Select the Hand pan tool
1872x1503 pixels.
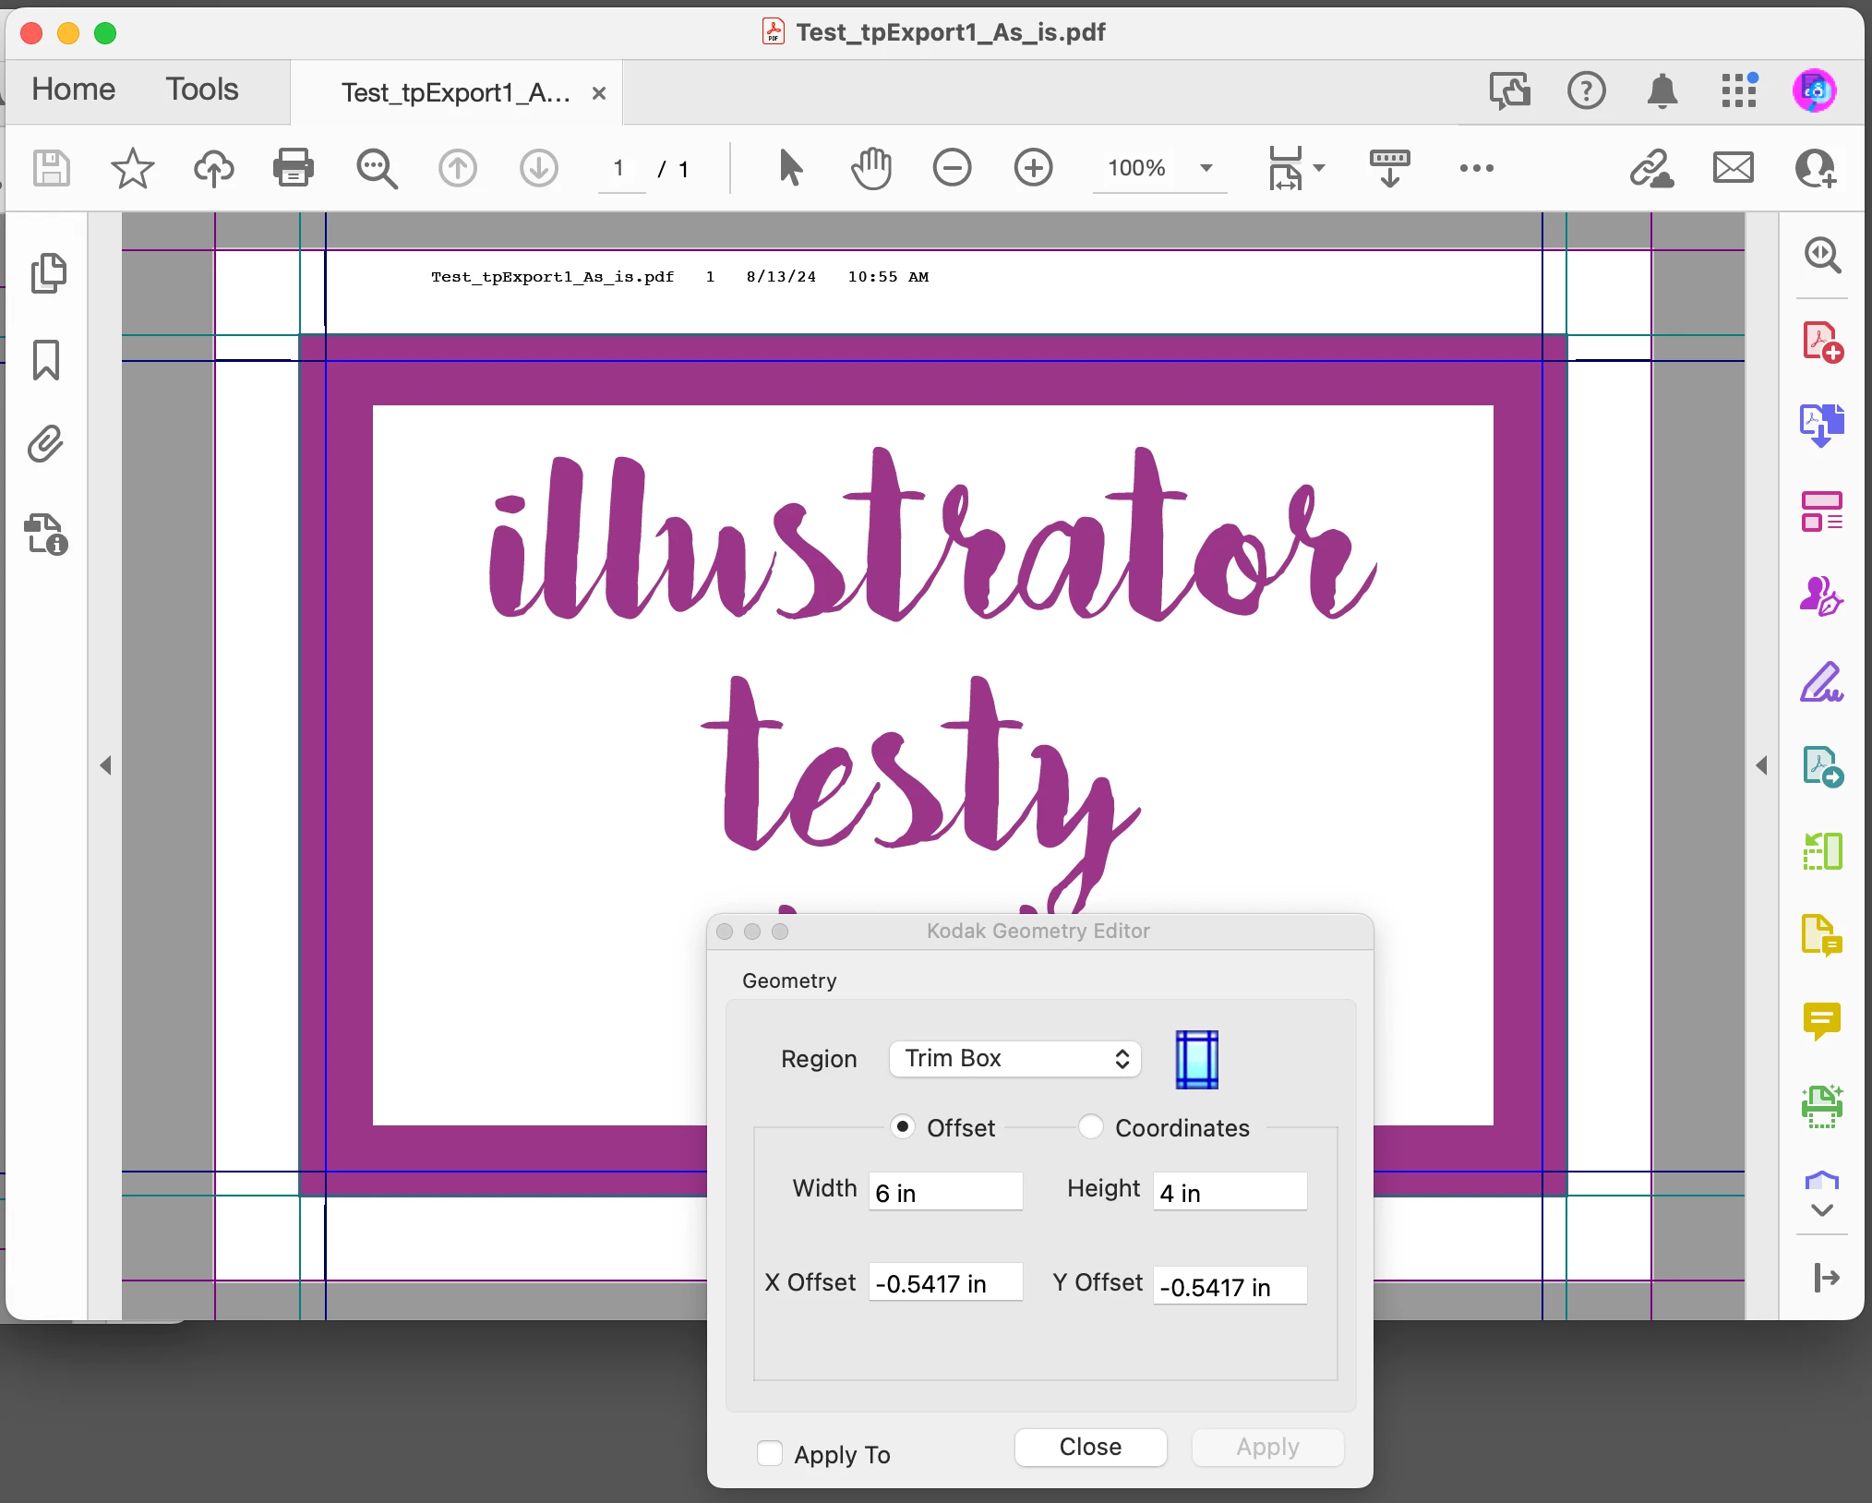click(870, 168)
